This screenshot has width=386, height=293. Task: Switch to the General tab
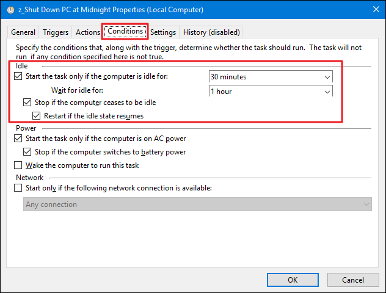click(23, 32)
